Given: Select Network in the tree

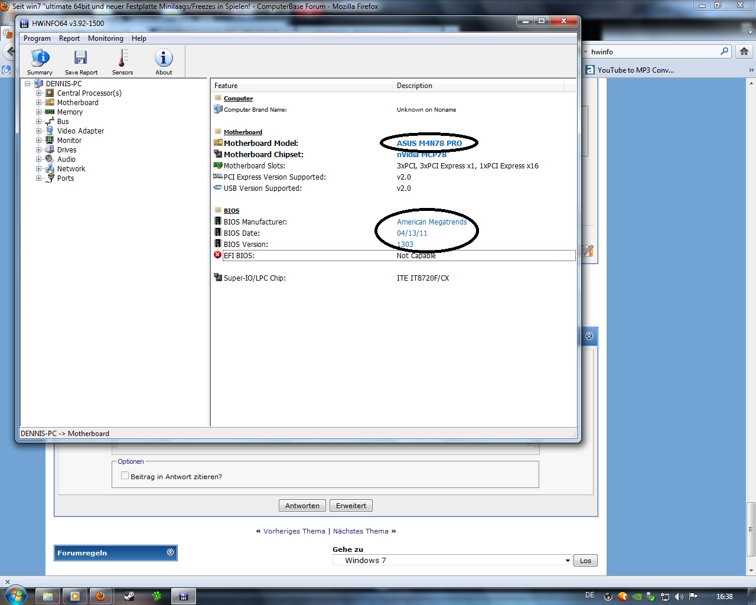Looking at the screenshot, I should (x=71, y=169).
